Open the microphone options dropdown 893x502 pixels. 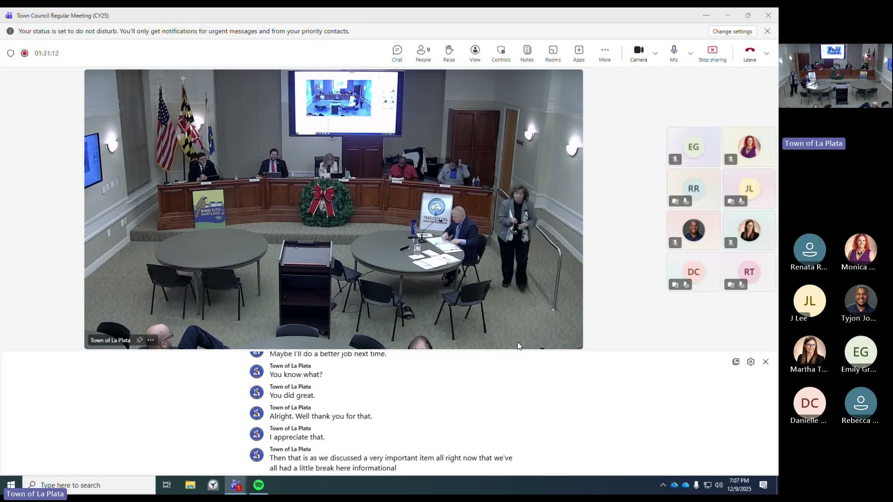(x=690, y=53)
